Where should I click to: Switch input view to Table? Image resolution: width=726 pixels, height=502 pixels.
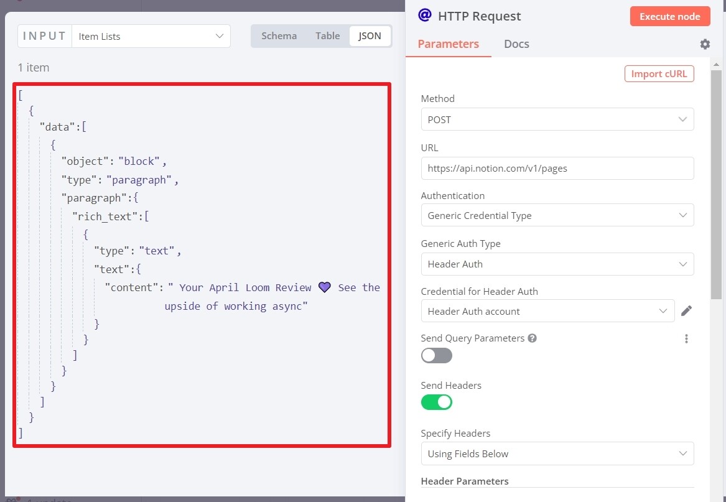(327, 35)
